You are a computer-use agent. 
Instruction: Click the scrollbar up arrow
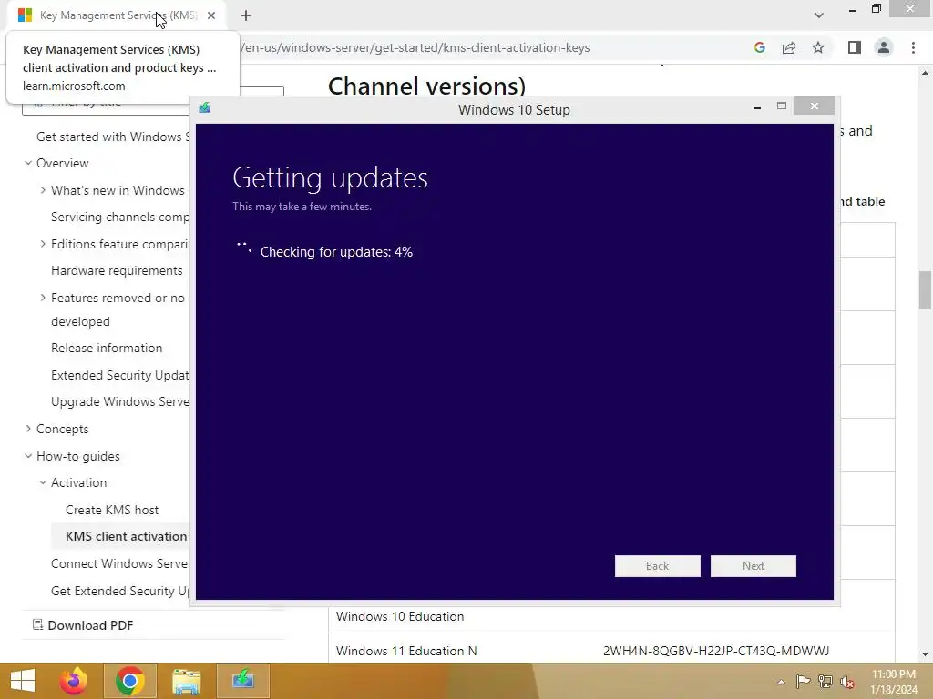tap(925, 73)
